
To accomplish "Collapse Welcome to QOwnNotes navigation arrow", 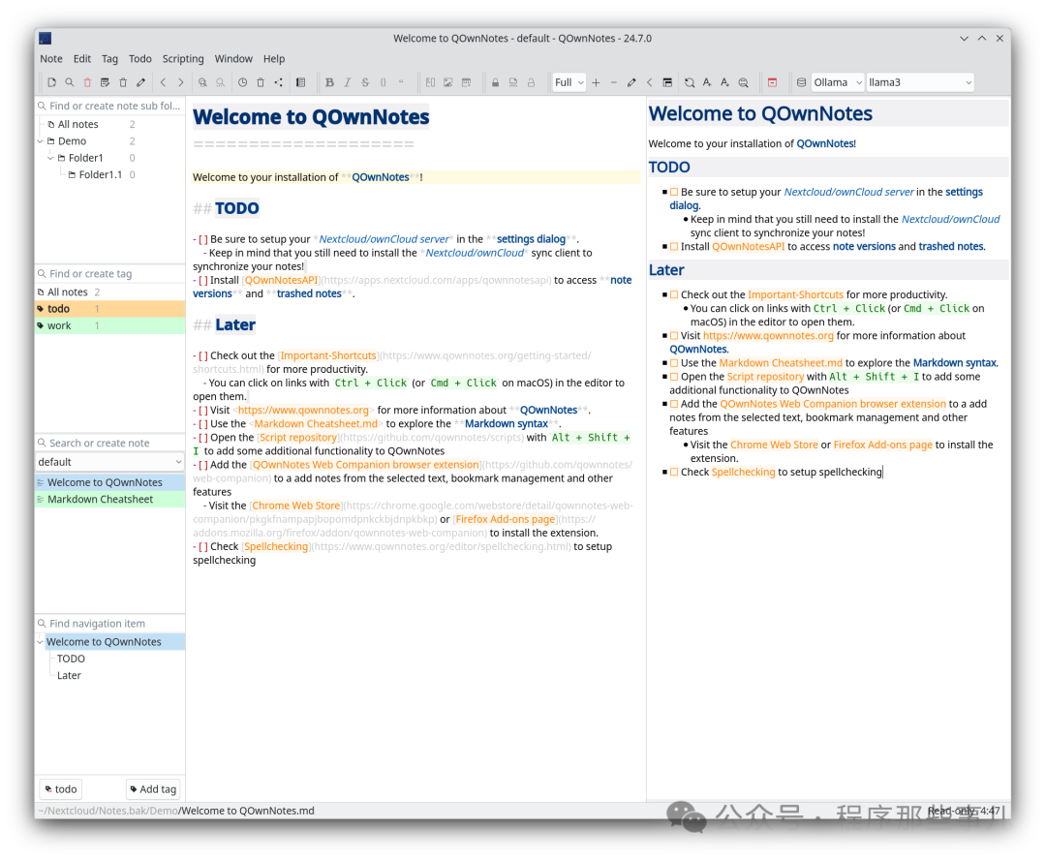I will 40,642.
